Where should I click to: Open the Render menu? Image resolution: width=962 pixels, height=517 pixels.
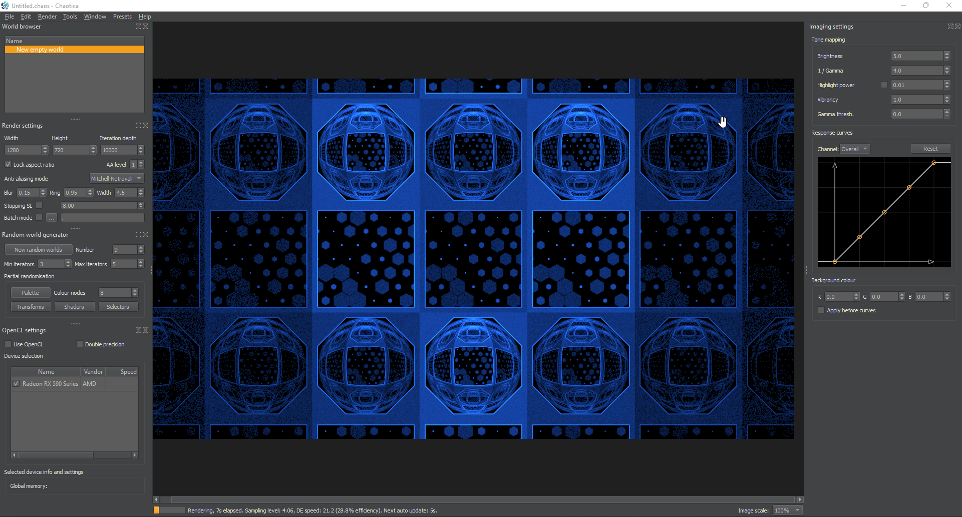click(x=47, y=17)
